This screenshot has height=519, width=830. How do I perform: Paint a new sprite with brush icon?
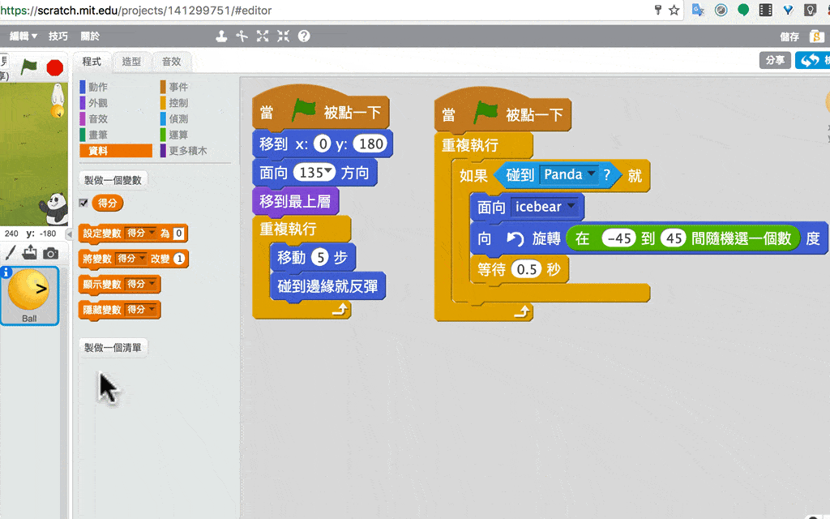click(x=11, y=253)
